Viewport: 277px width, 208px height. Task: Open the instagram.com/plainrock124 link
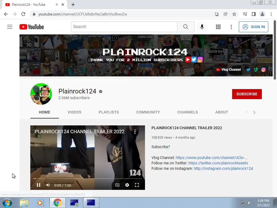click(223, 168)
